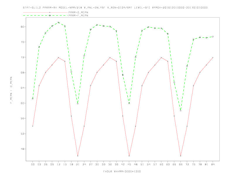This screenshot has width=232, height=179.
Task: Click x-axis tick label 60
Action: (x=161, y=164)
